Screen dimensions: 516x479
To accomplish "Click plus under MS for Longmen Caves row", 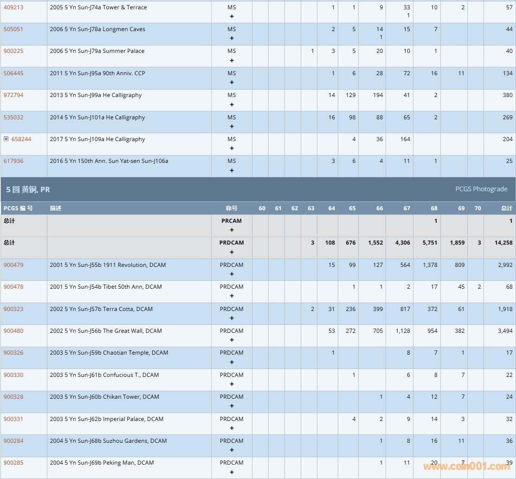I will click(232, 38).
